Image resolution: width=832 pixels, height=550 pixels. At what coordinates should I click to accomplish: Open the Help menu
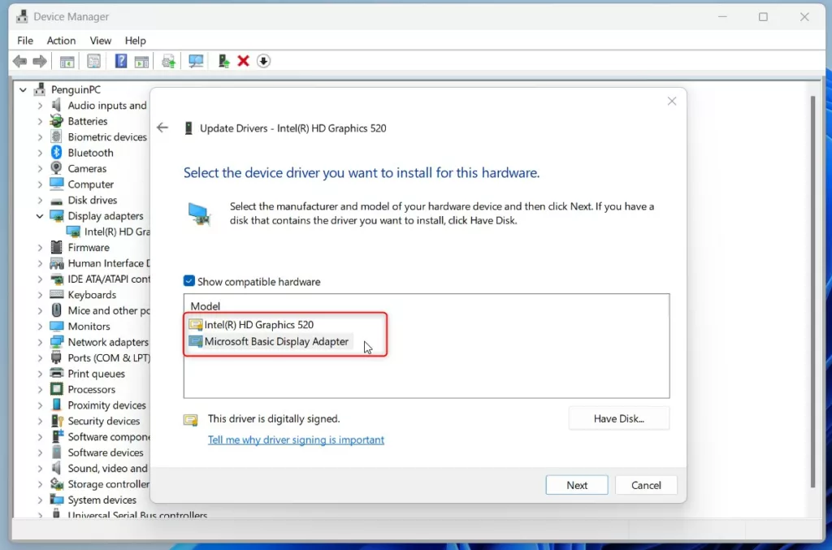(136, 41)
